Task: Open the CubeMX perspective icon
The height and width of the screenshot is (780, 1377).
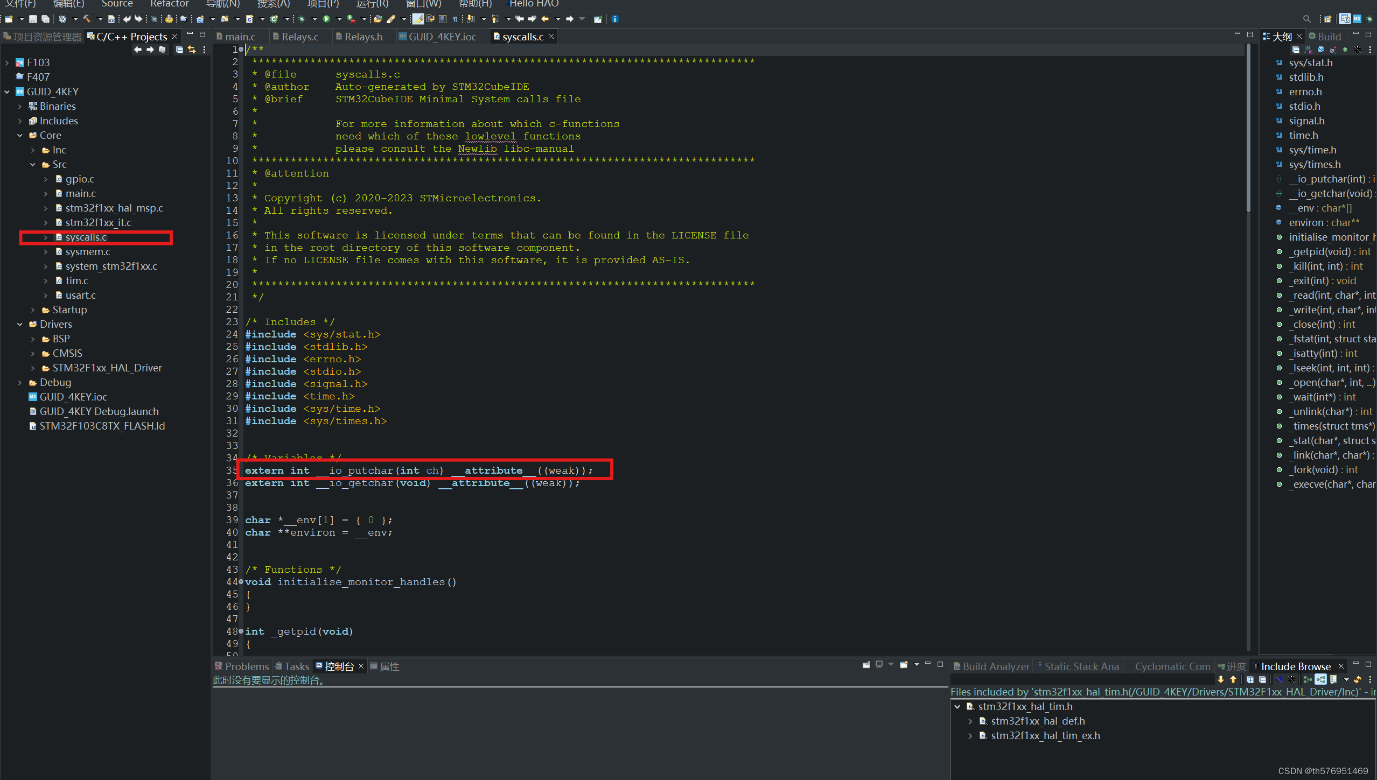Action: tap(1357, 19)
